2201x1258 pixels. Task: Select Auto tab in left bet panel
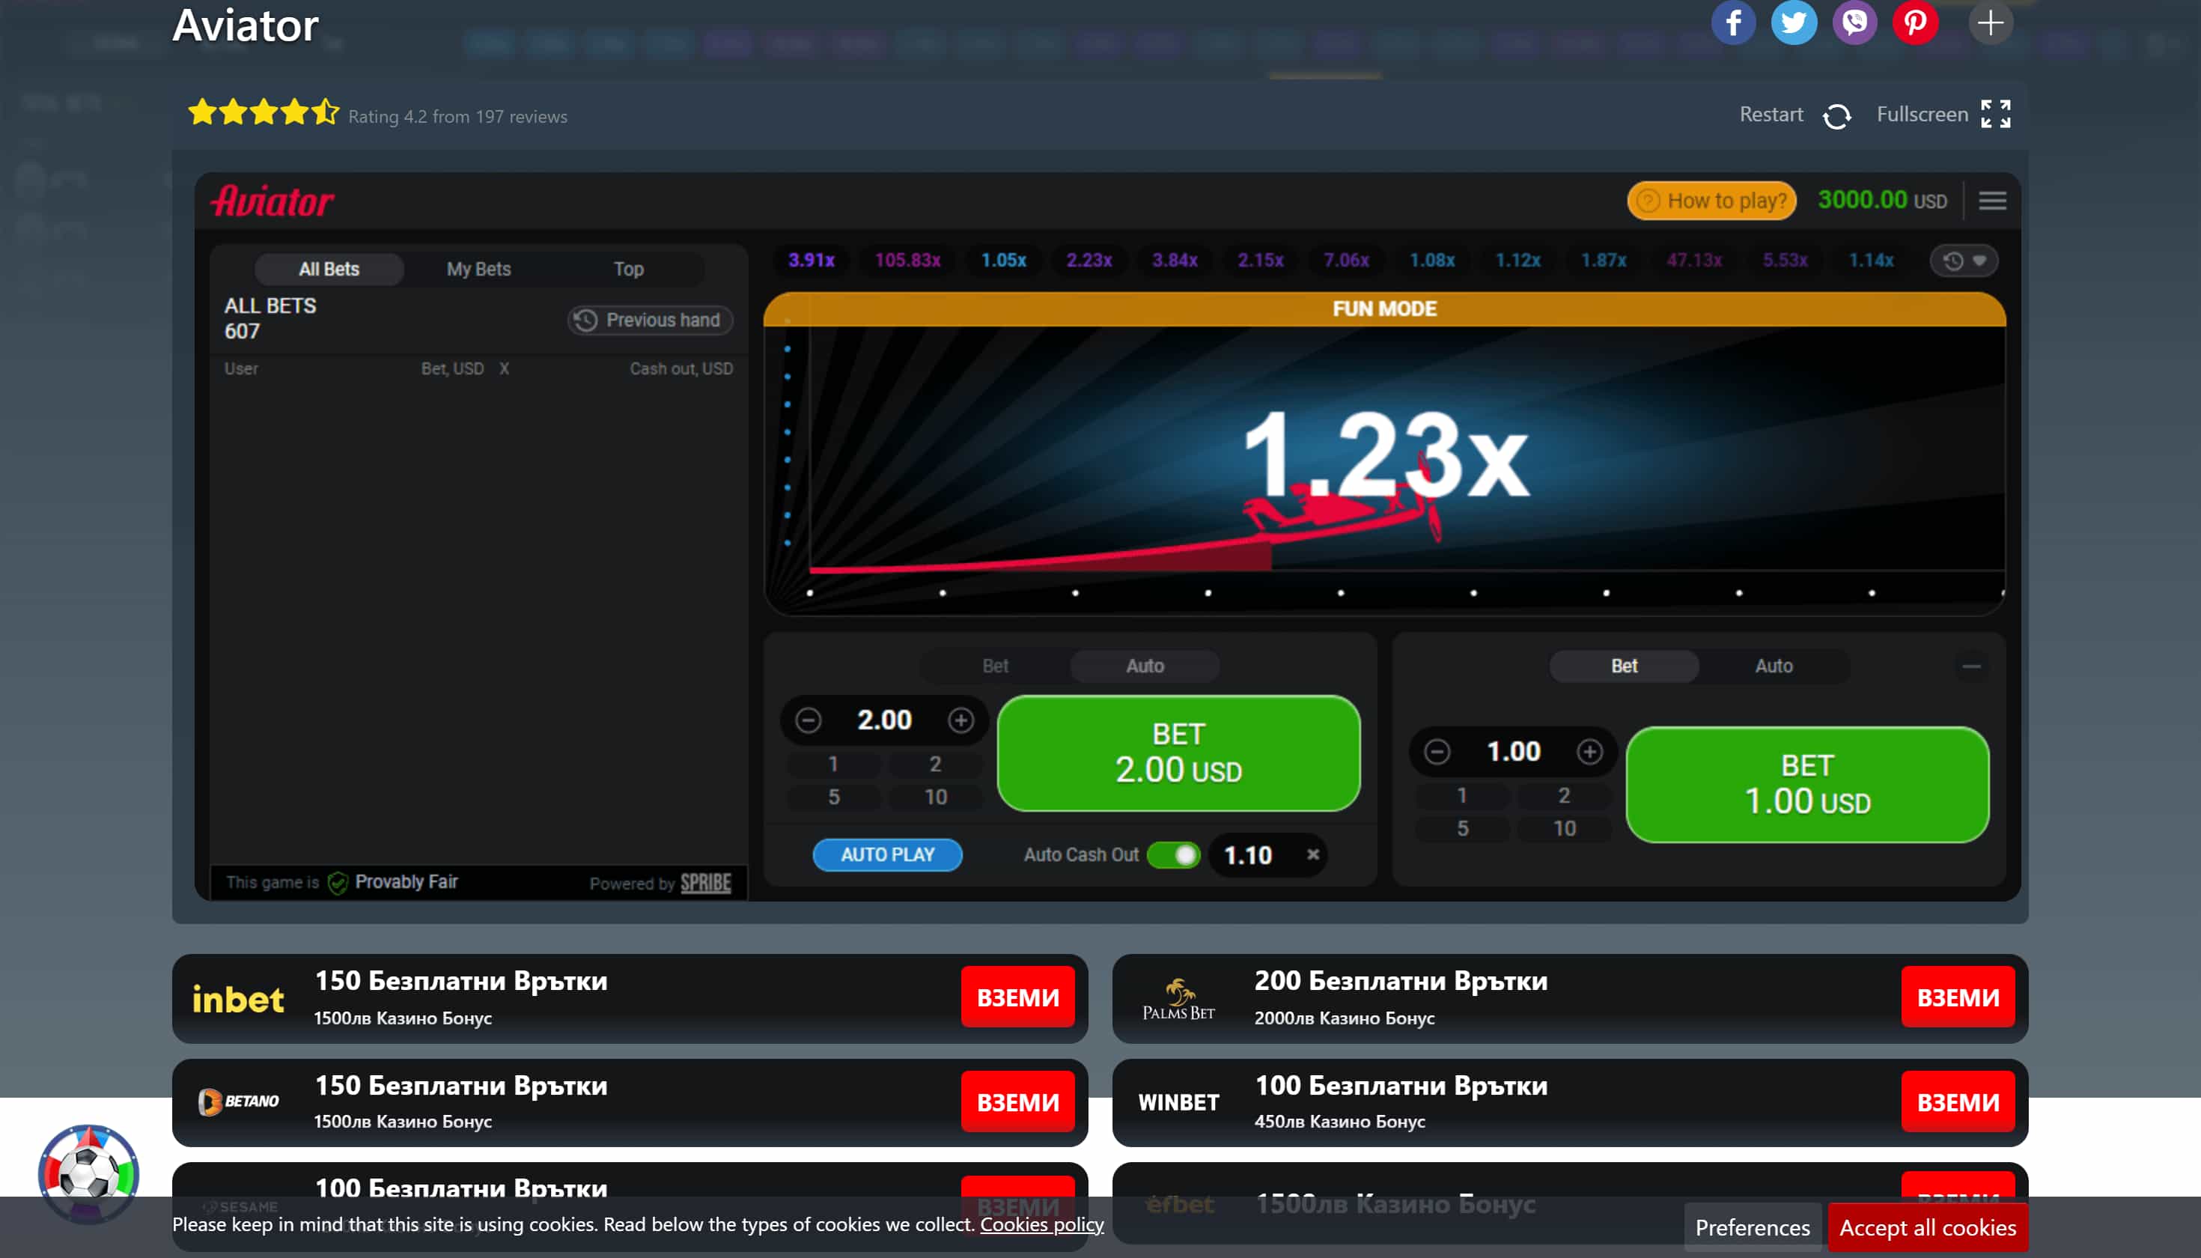(x=1145, y=666)
